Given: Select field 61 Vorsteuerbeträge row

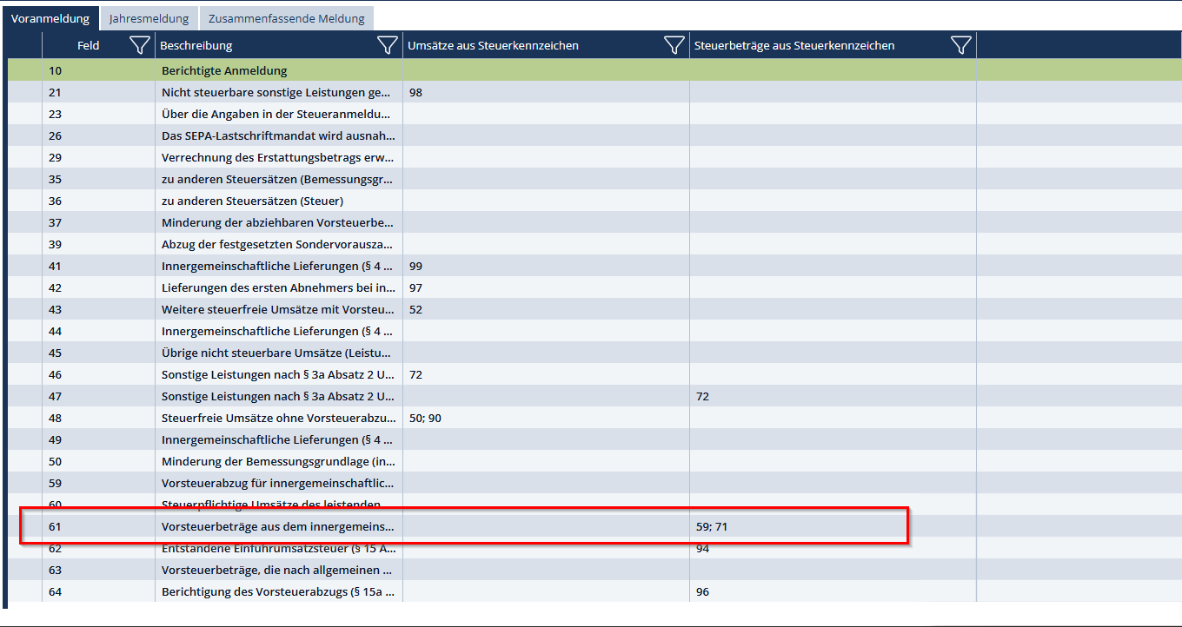Looking at the screenshot, I should pos(277,526).
